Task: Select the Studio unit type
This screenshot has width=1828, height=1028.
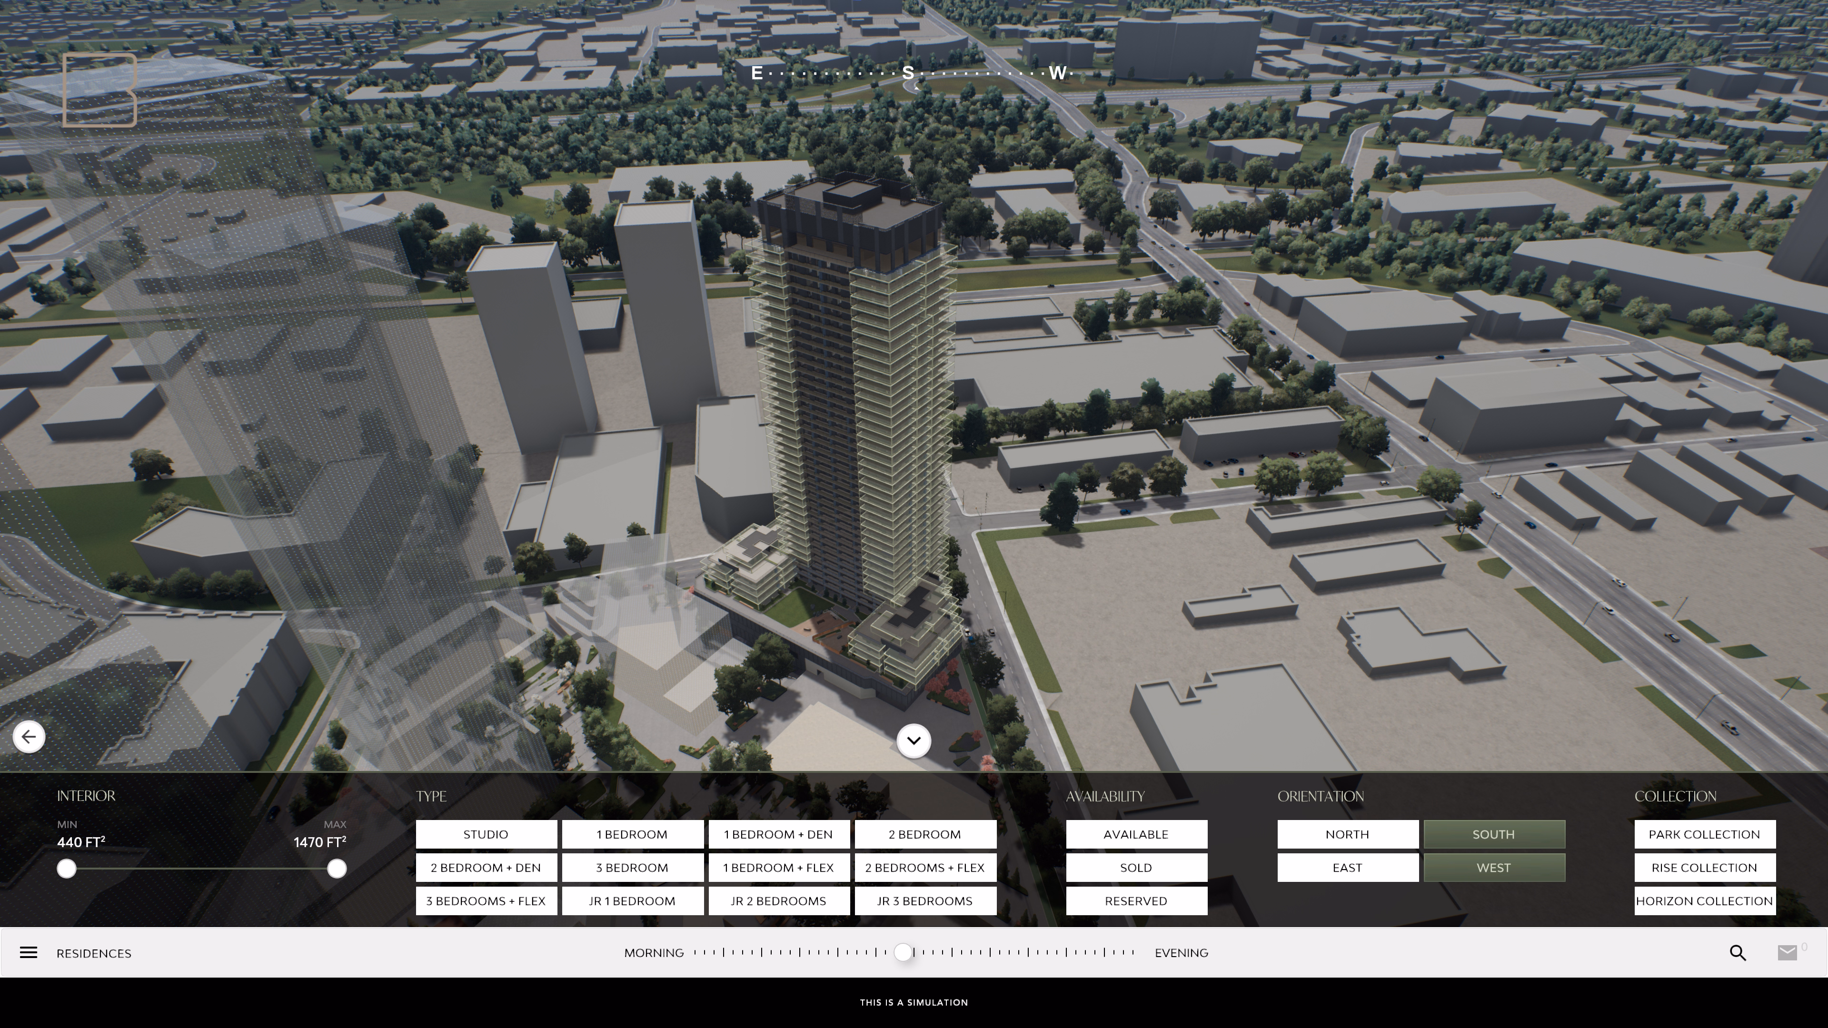Action: coord(486,834)
